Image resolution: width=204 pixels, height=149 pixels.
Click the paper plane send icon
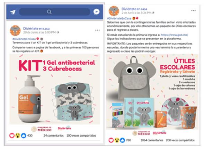click(x=13, y=12)
